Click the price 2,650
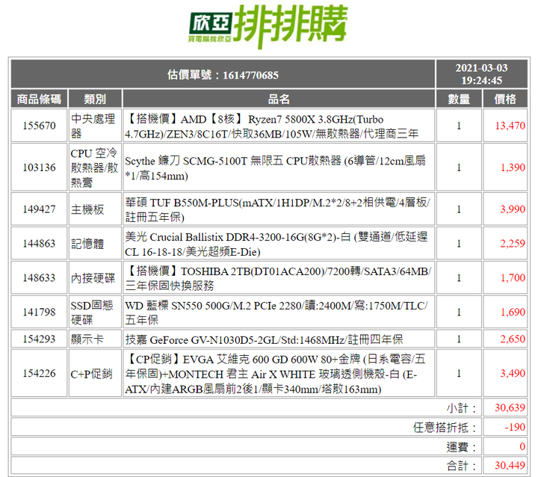The width and height of the screenshot is (538, 477). (513, 339)
